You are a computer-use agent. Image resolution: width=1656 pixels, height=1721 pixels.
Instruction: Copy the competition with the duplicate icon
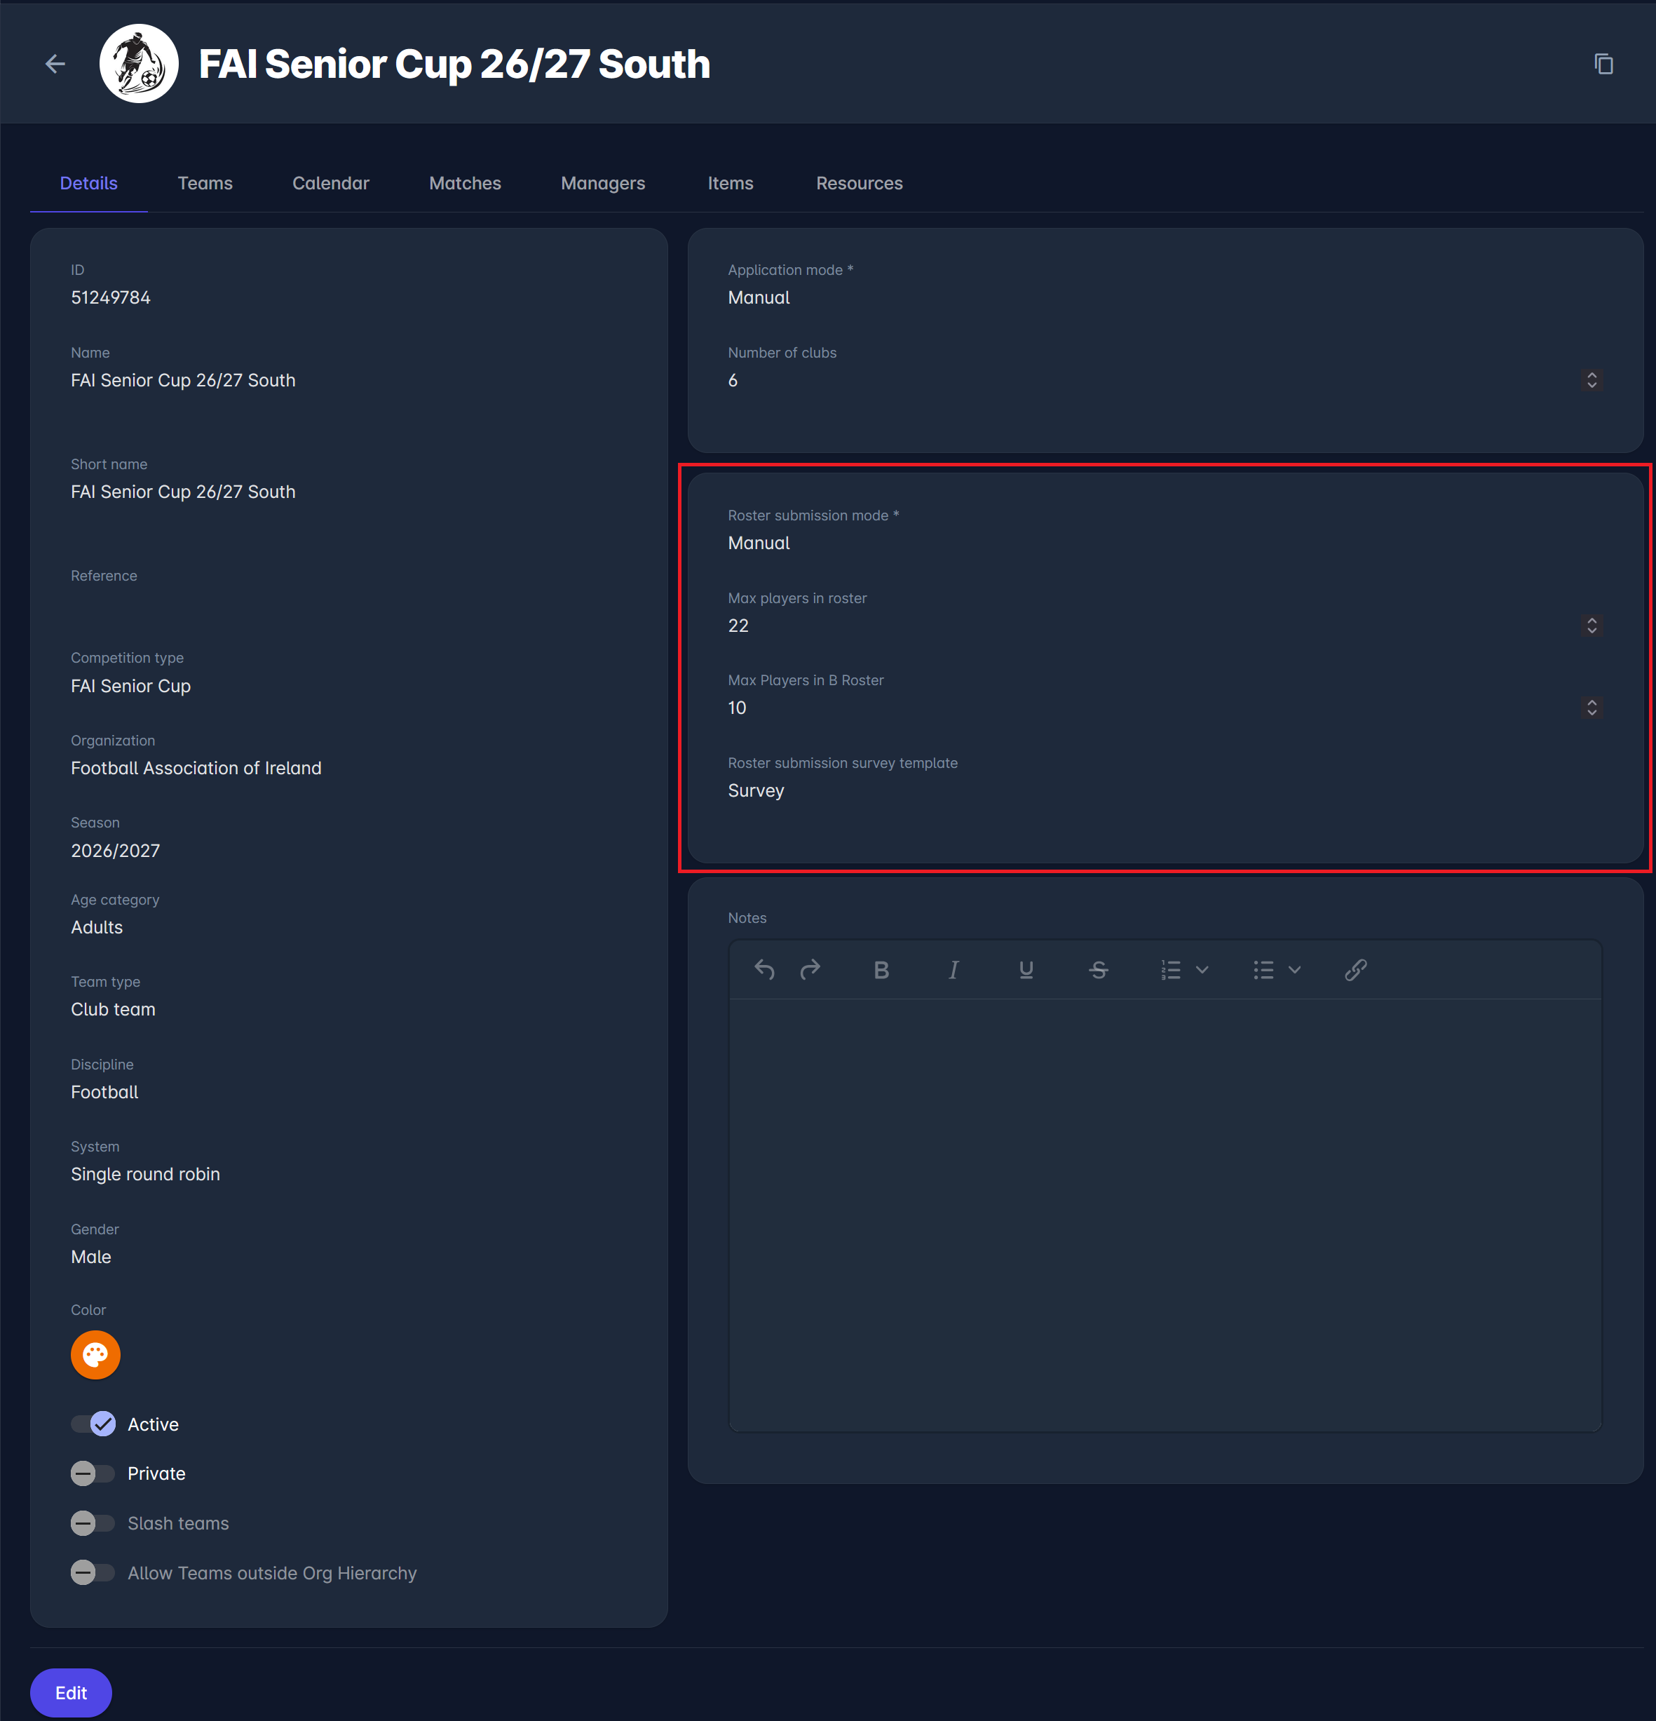(1603, 64)
